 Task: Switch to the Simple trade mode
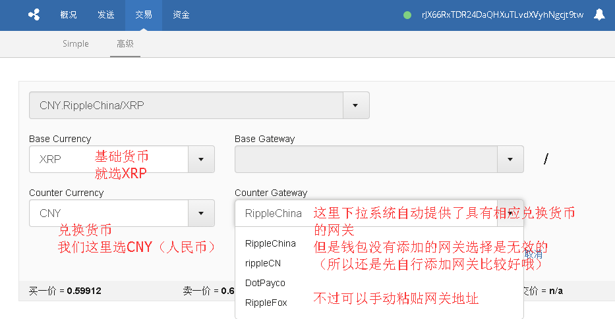click(x=76, y=44)
